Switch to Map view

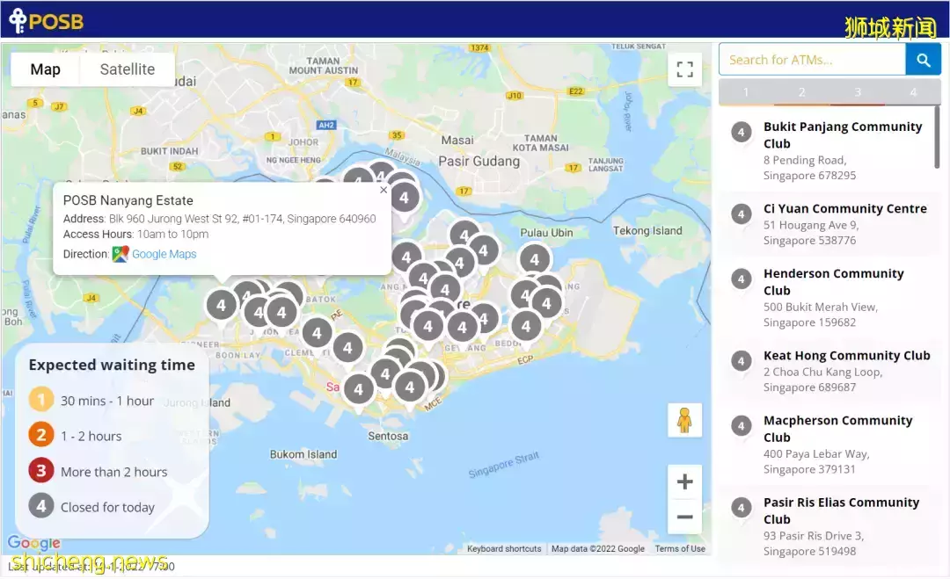click(x=46, y=69)
